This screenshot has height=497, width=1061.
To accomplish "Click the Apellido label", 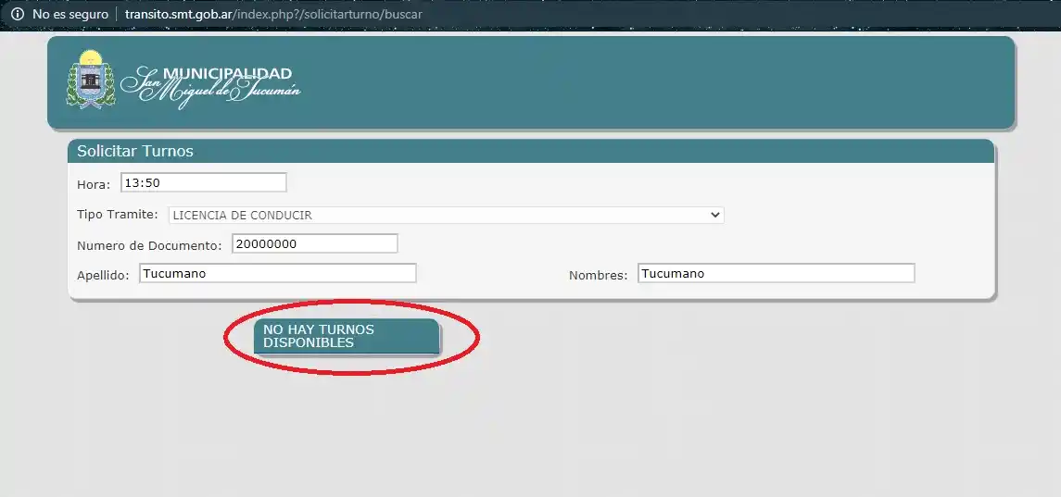I will 103,275.
